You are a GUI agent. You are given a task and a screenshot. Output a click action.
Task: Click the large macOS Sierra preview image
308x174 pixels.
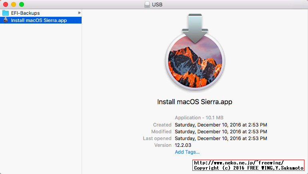pos(195,64)
